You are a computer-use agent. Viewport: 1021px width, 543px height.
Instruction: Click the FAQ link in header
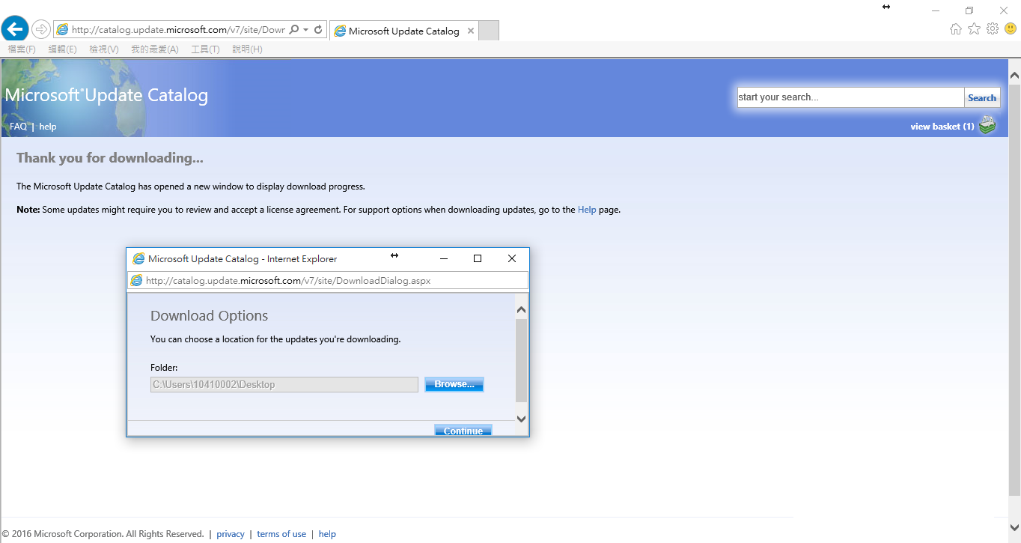click(18, 127)
